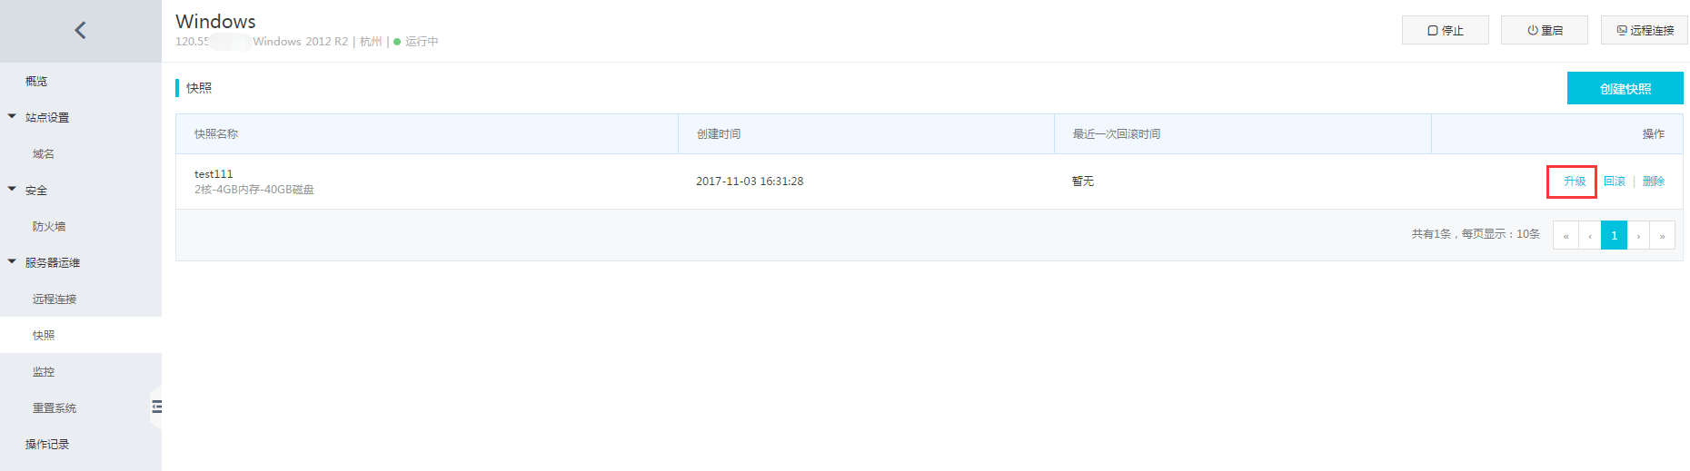Collapse the 站点设置 section

coord(13,117)
